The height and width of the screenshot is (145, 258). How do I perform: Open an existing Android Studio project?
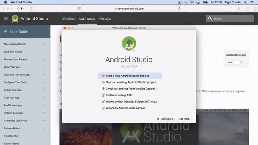[x=130, y=82]
